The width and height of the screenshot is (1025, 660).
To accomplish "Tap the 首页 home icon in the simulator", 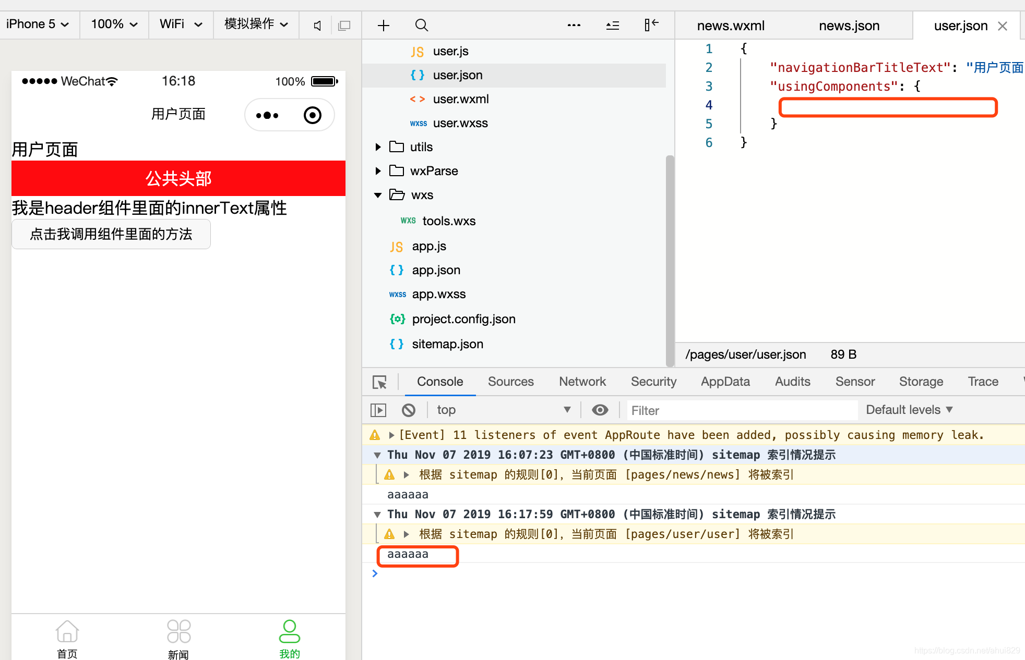I will tap(67, 631).
